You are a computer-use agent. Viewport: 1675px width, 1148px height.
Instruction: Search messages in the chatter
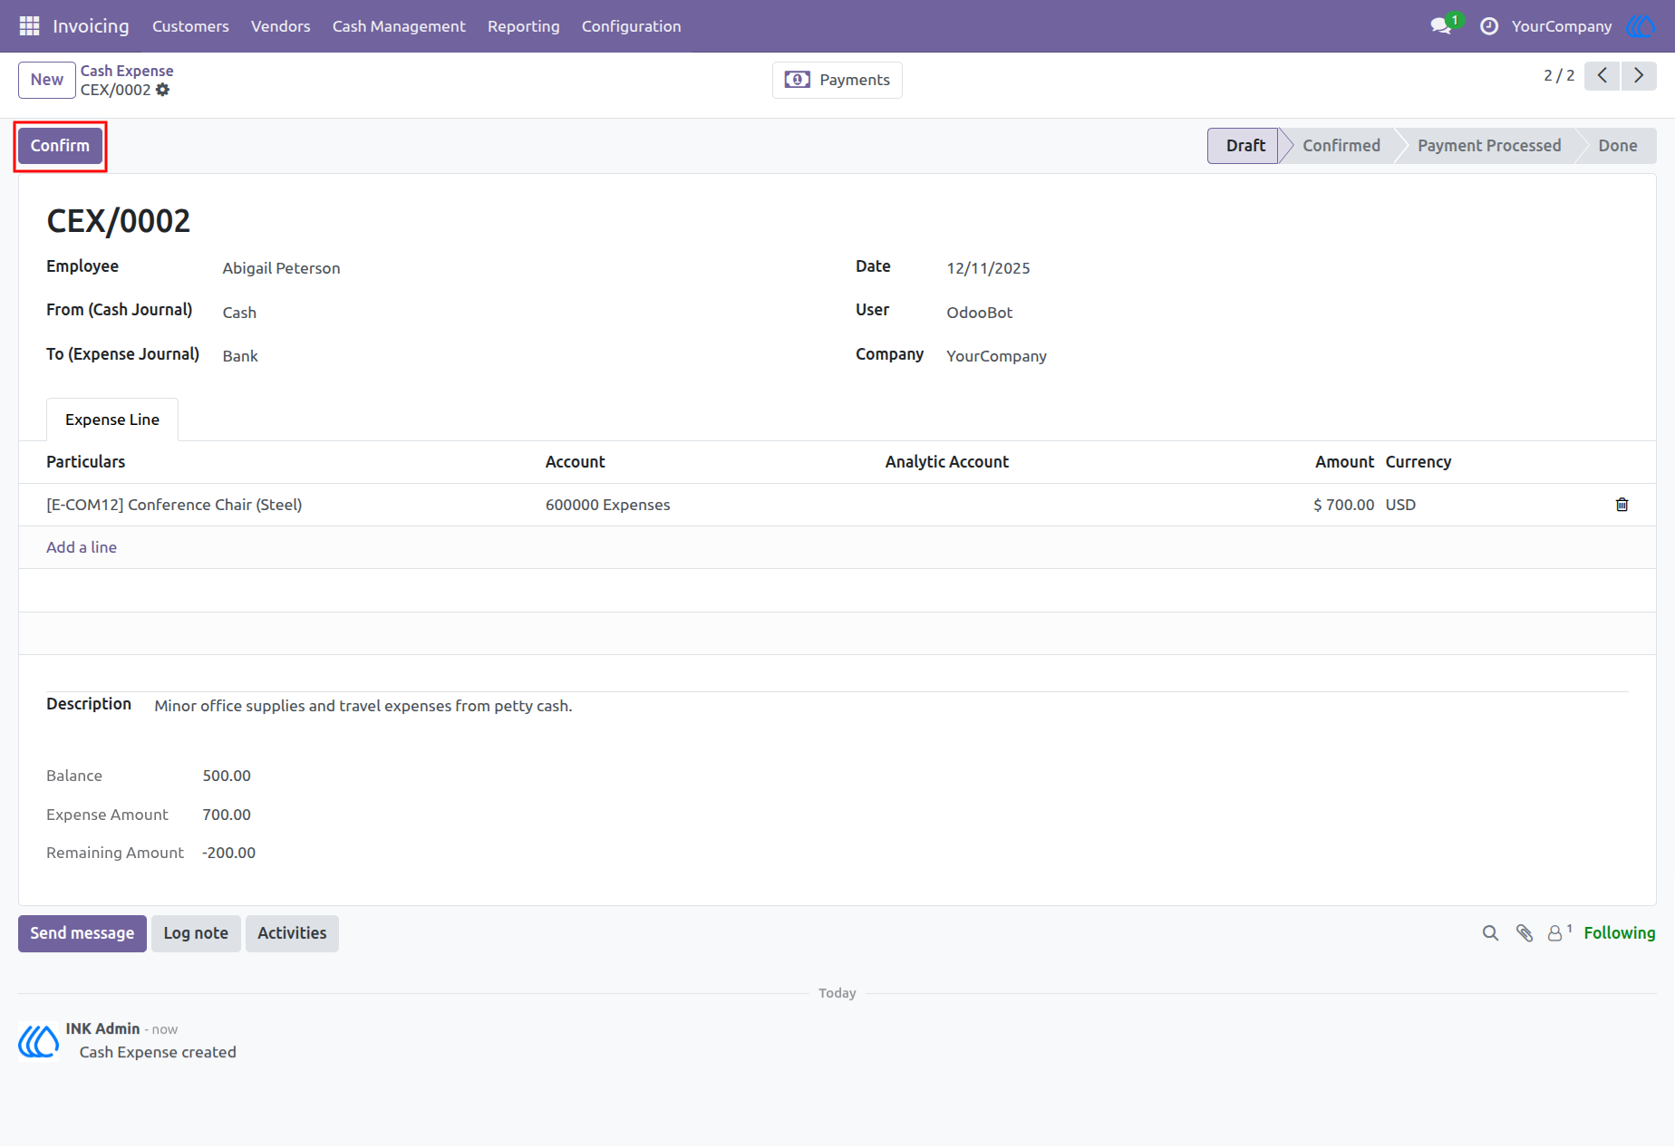click(1490, 933)
